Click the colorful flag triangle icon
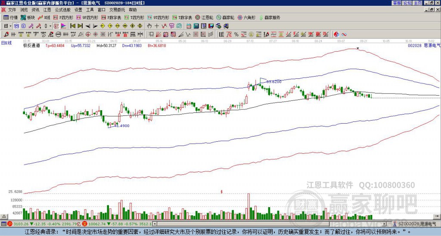441x236 pixels. coord(64,26)
